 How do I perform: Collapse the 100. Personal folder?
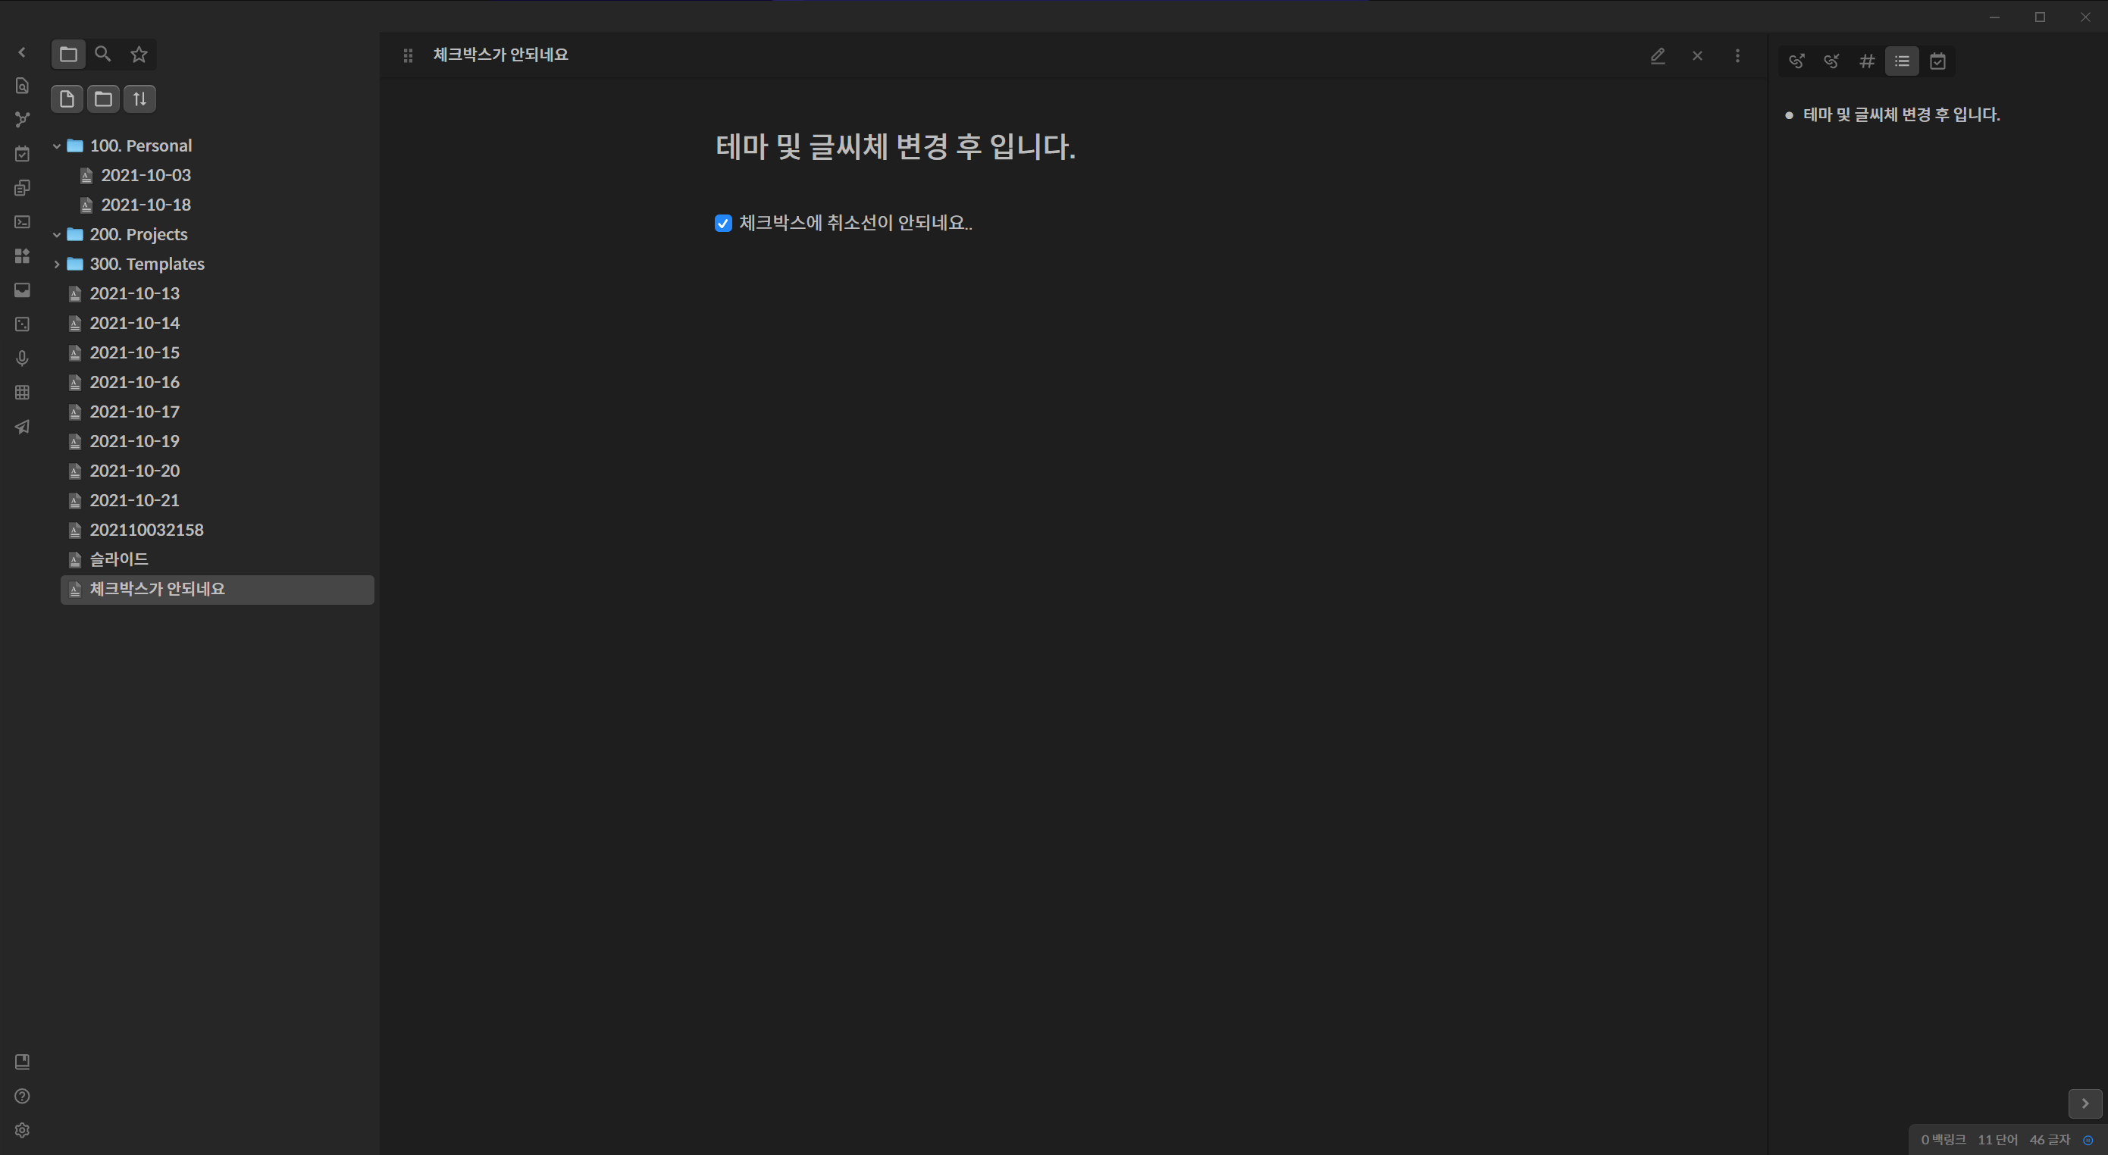[x=56, y=146]
